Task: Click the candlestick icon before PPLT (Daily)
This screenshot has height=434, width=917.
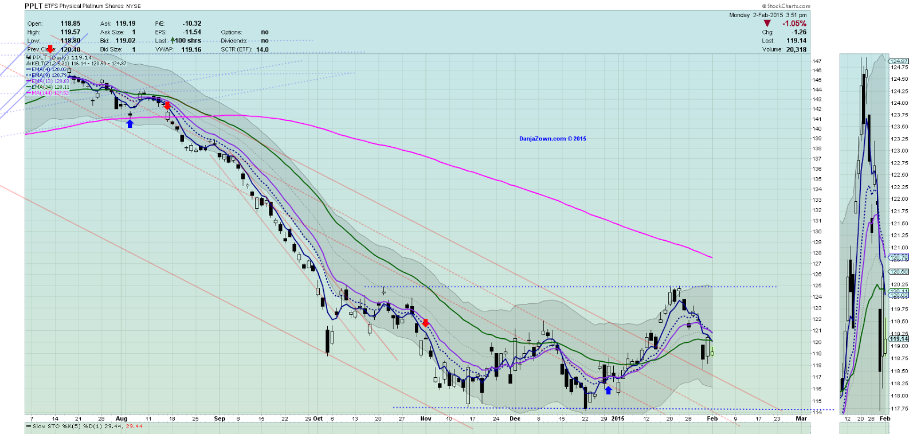Action: pyautogui.click(x=29, y=57)
